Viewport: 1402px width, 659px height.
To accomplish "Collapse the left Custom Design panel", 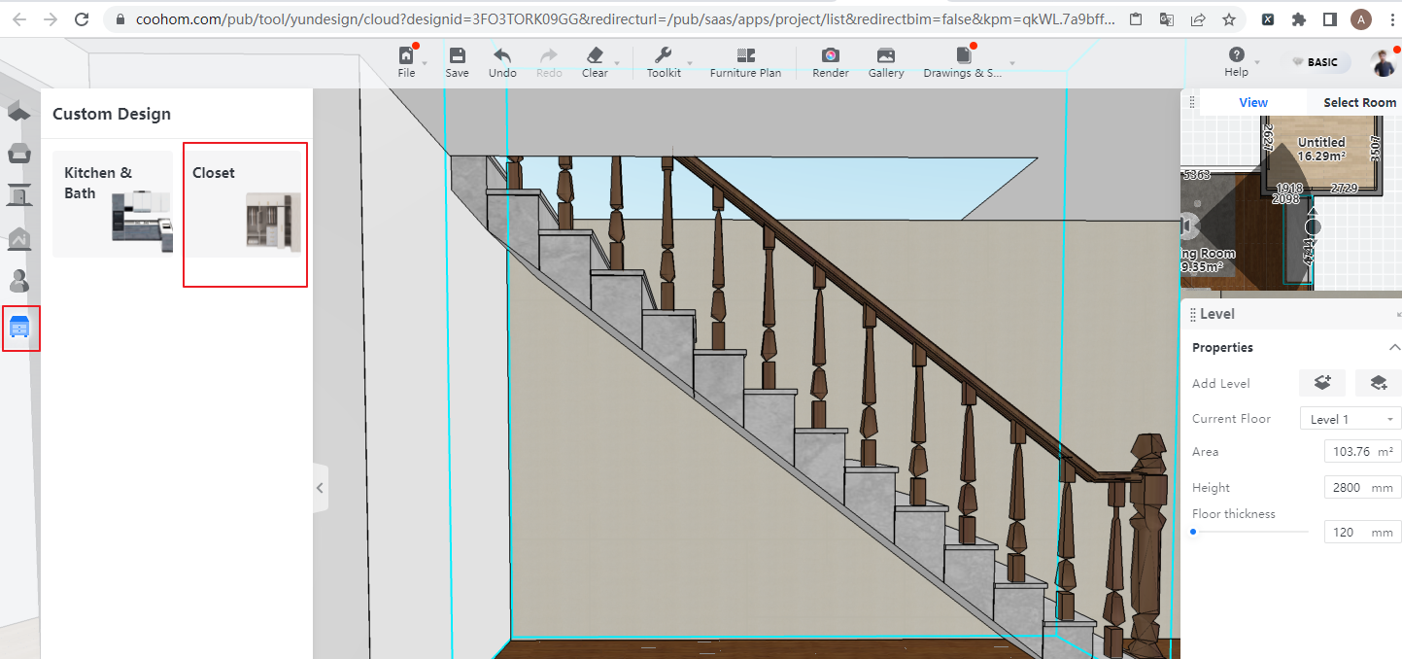I will click(321, 488).
